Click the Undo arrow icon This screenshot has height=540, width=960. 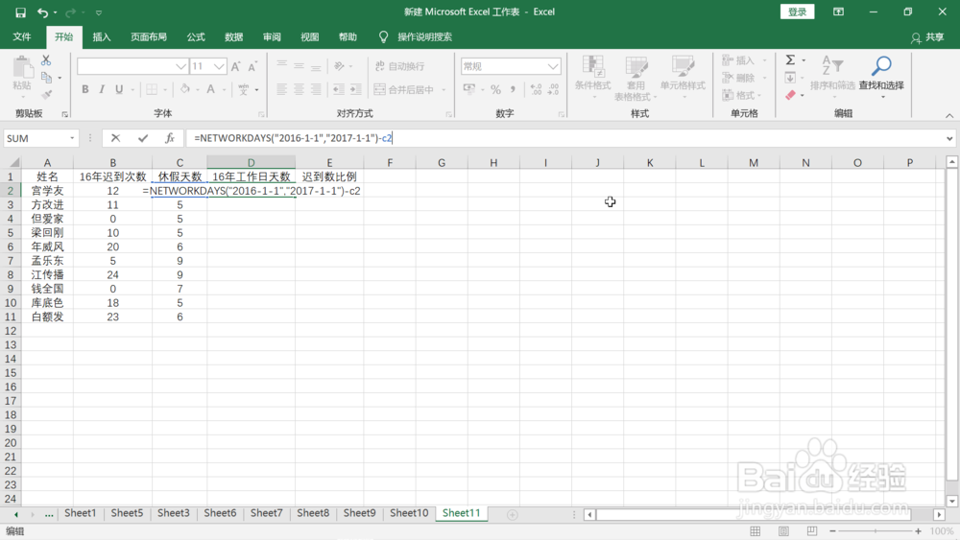click(42, 12)
